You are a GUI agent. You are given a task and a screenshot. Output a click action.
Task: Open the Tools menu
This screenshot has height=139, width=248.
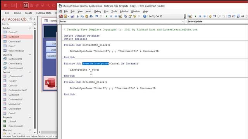pyautogui.click(x=114, y=11)
